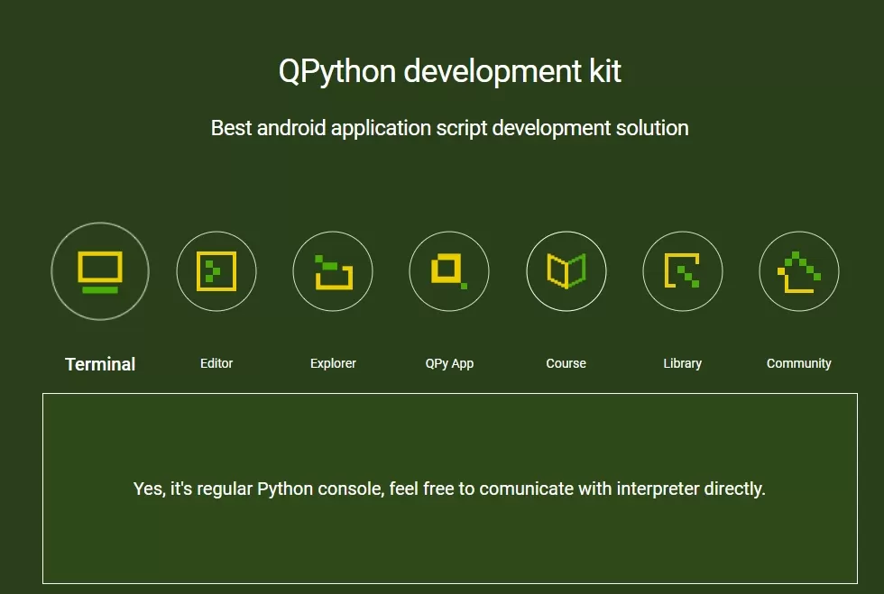884x594 pixels.
Task: Click the Terminal label
Action: (100, 364)
